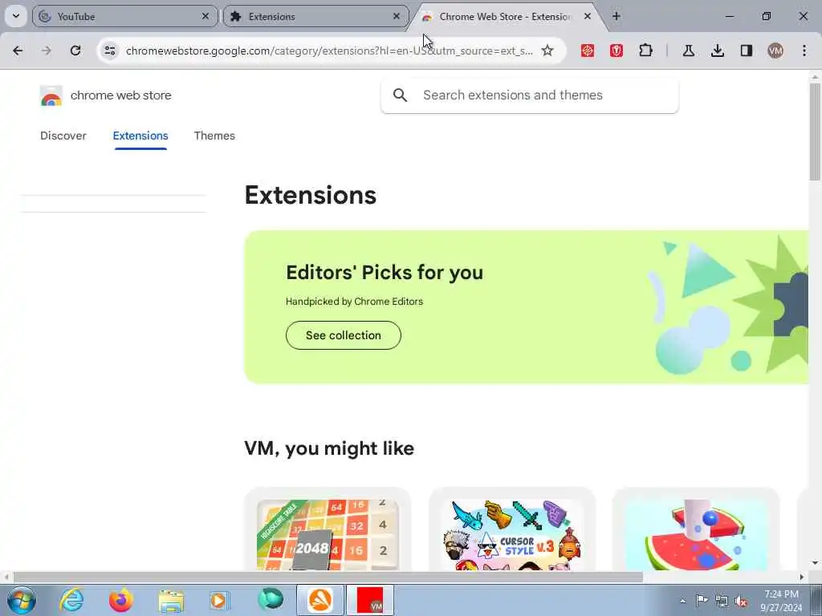The height and width of the screenshot is (616, 822).
Task: Open the green globe taskbar app
Action: click(x=271, y=600)
